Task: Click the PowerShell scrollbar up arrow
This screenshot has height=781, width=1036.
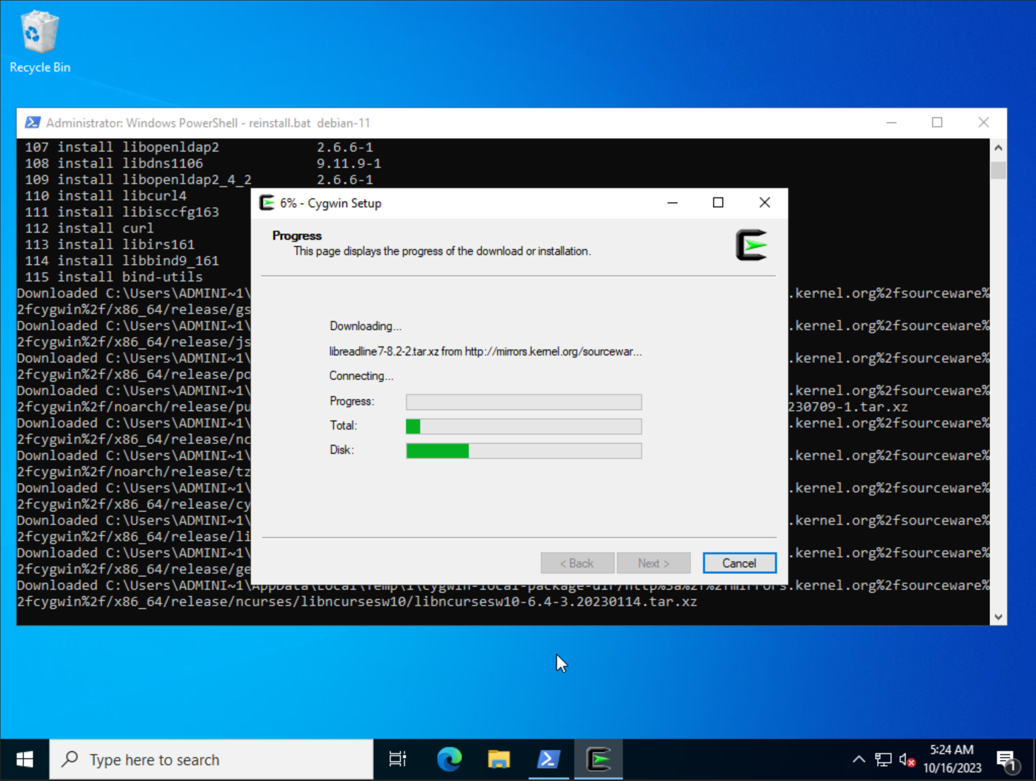Action: (x=998, y=148)
